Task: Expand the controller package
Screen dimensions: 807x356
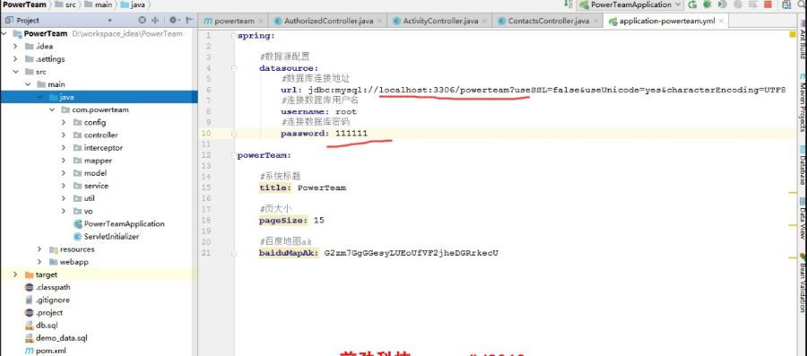Action: [x=64, y=135]
